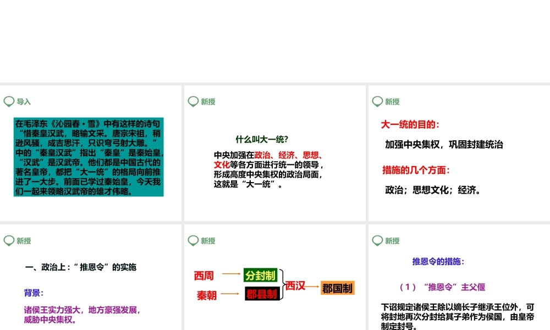This screenshot has height=330, width=550.
Task: Click the bubble icon on the 推恩令的实施 slide
Action: point(9,240)
